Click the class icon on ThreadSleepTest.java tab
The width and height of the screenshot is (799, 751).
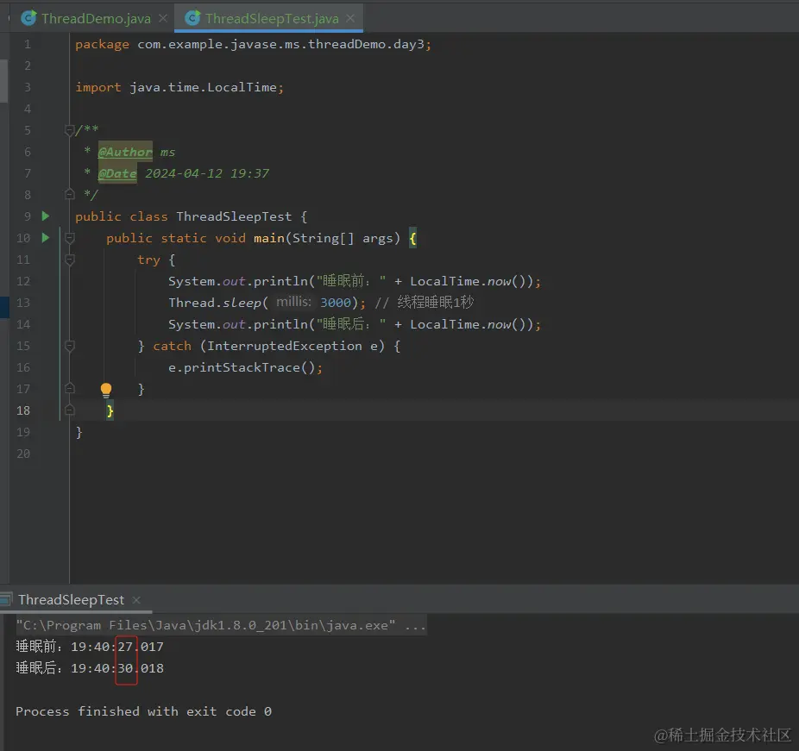(x=192, y=18)
